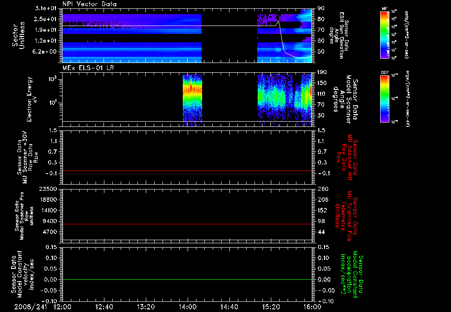Click the green "Model Constant acceleration" label
The height and width of the screenshot is (312, 451).
[352, 275]
